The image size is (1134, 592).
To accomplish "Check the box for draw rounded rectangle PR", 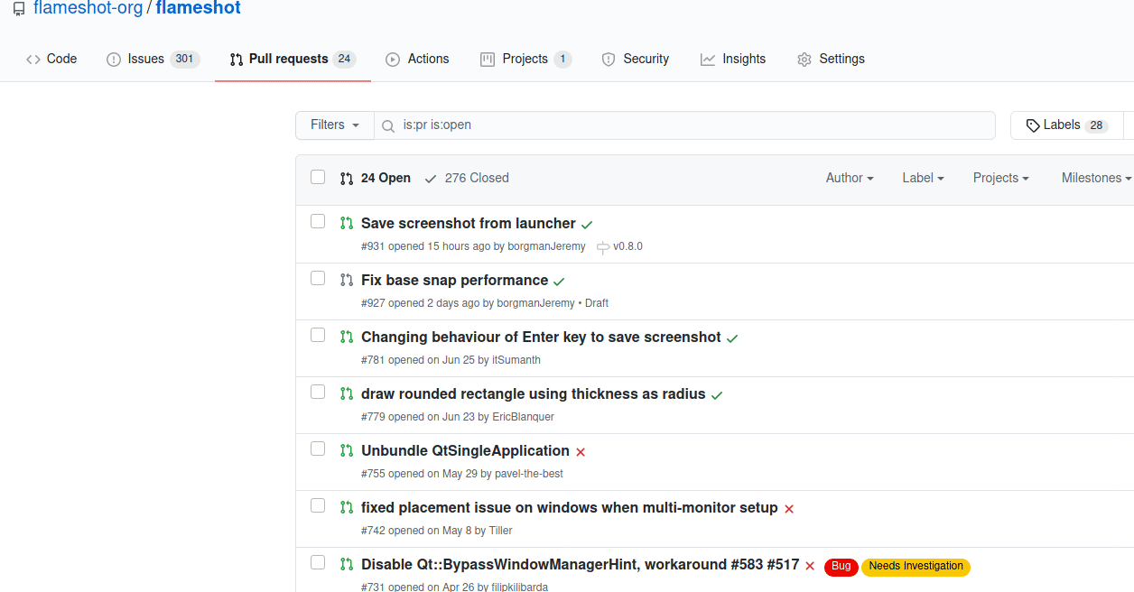I will tap(318, 392).
